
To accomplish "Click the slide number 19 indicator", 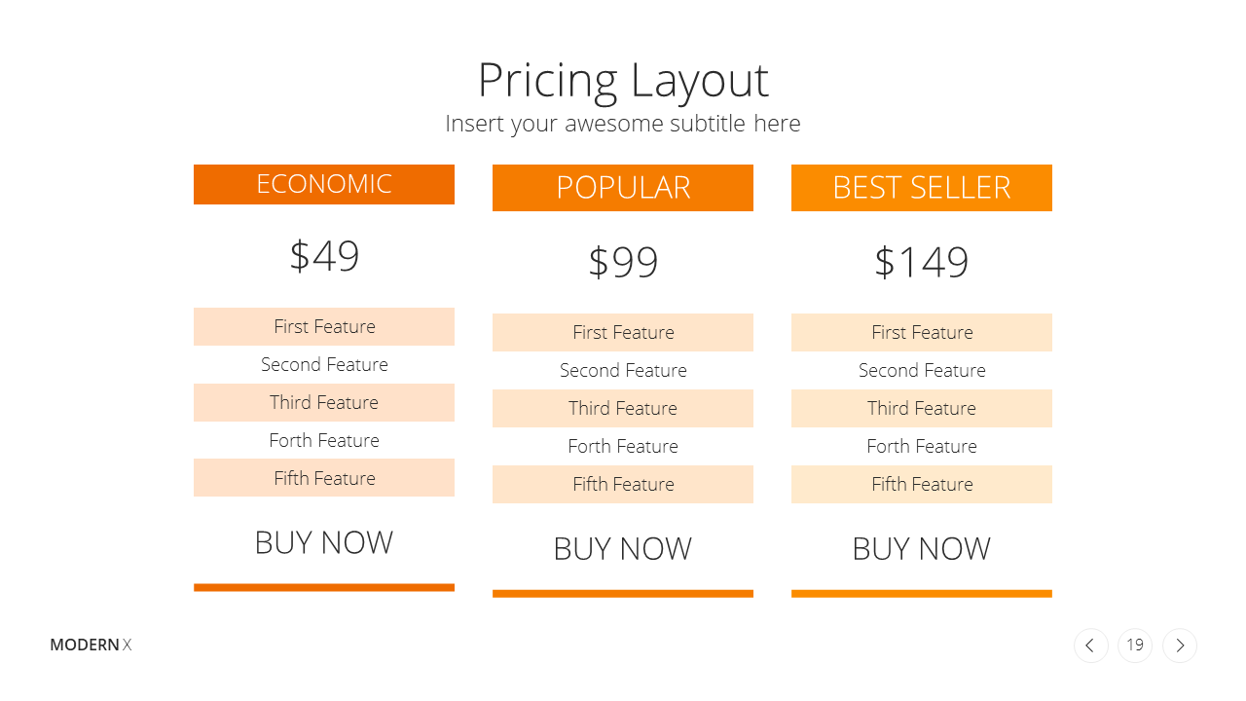I will [x=1135, y=646].
